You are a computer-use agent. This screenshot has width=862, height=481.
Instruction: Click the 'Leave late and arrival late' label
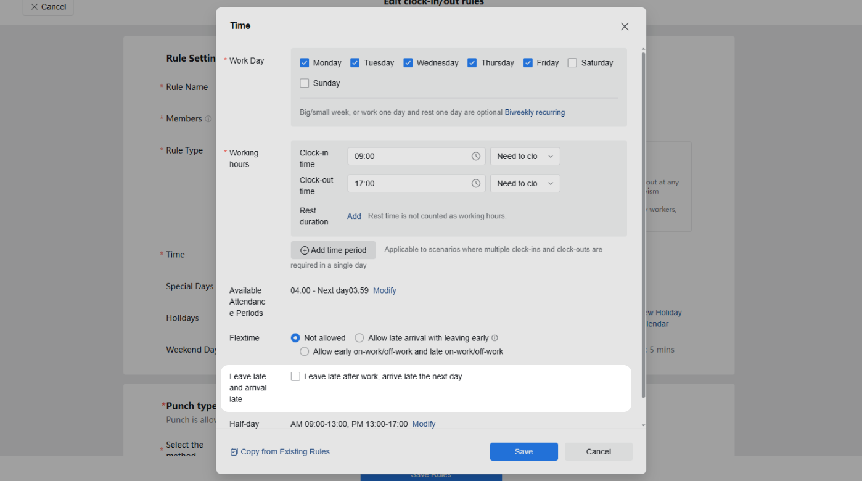pyautogui.click(x=248, y=388)
